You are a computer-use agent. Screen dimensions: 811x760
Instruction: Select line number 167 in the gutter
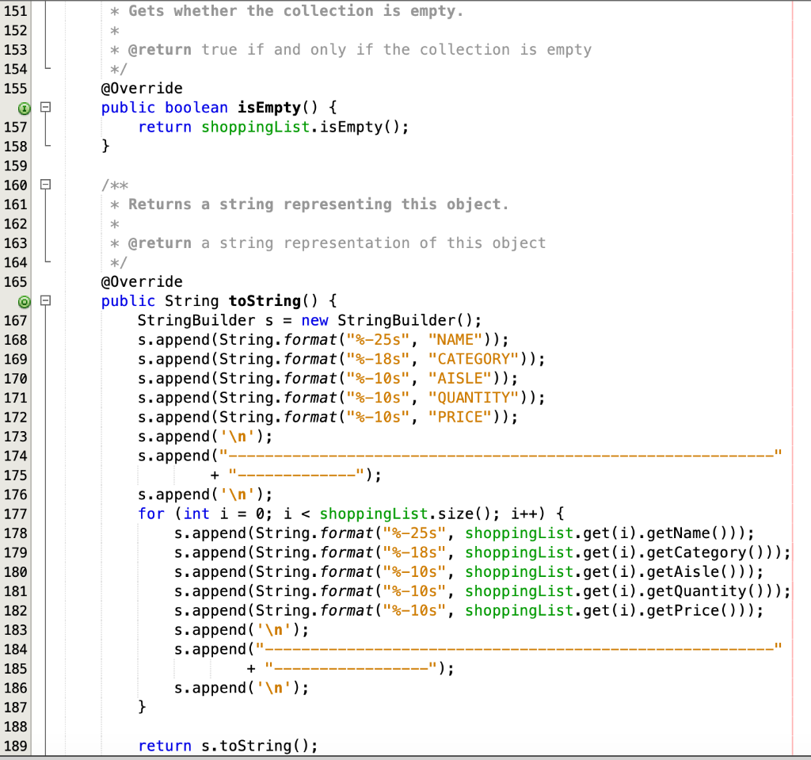click(14, 320)
